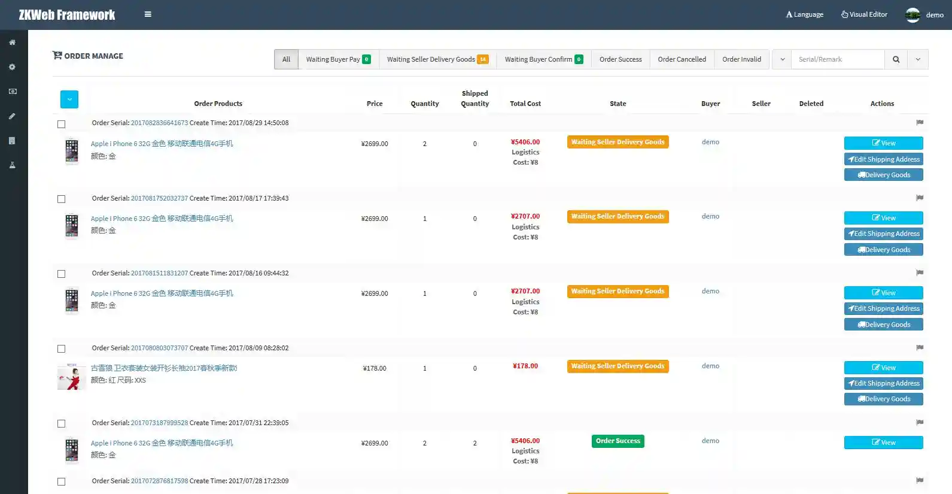Toggle the hamburger menu in top bar

pyautogui.click(x=148, y=14)
